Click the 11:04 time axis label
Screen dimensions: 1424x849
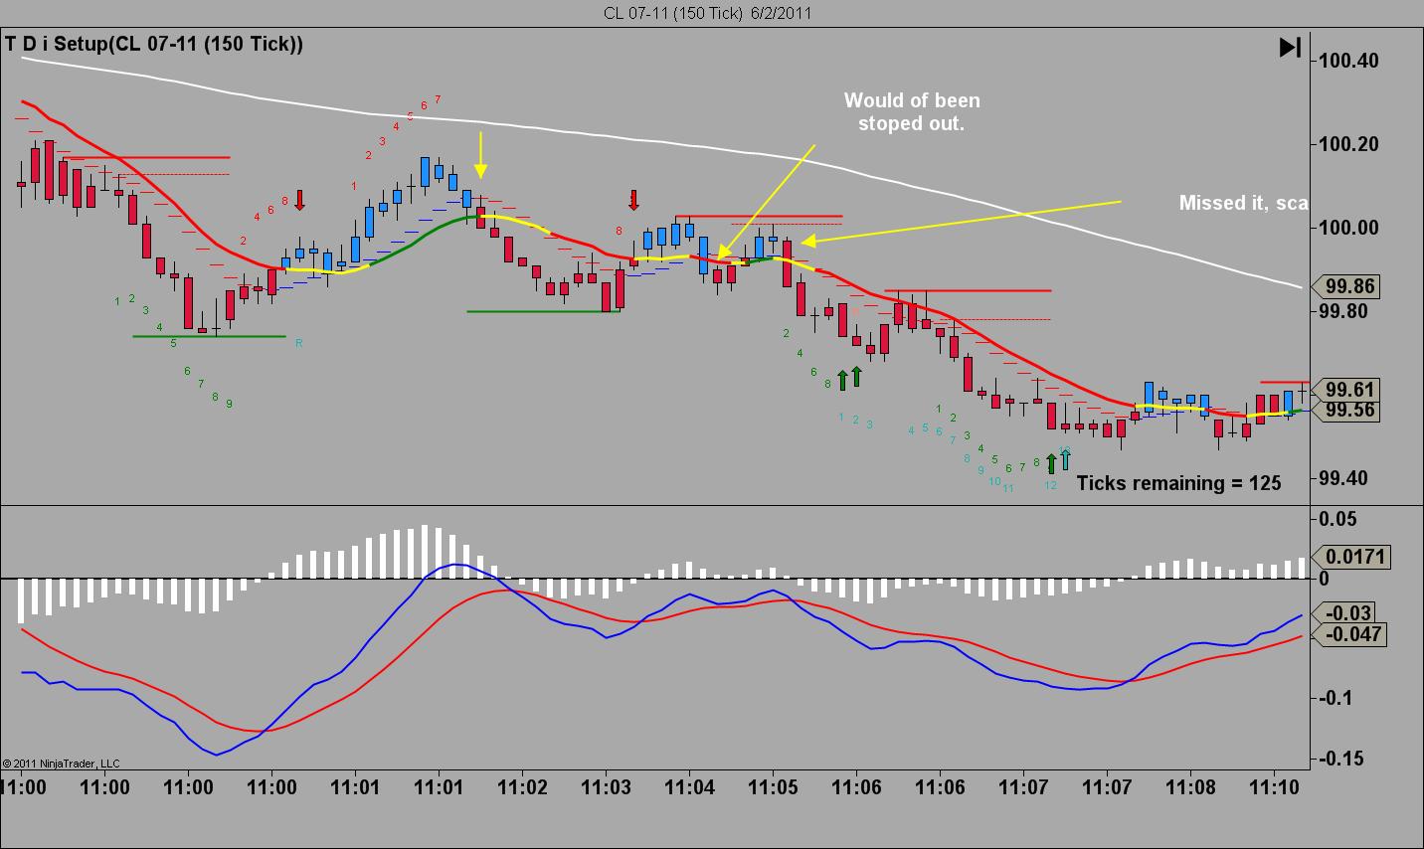click(x=689, y=787)
